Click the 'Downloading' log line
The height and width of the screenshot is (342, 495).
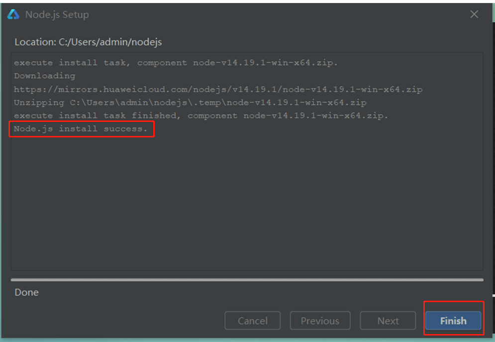(x=44, y=76)
